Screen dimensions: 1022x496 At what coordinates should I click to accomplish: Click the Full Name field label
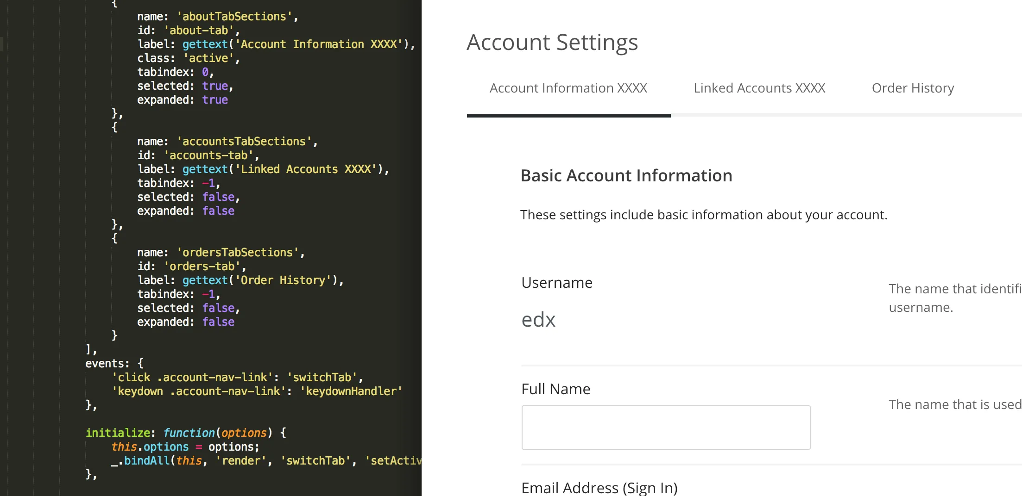tap(555, 389)
